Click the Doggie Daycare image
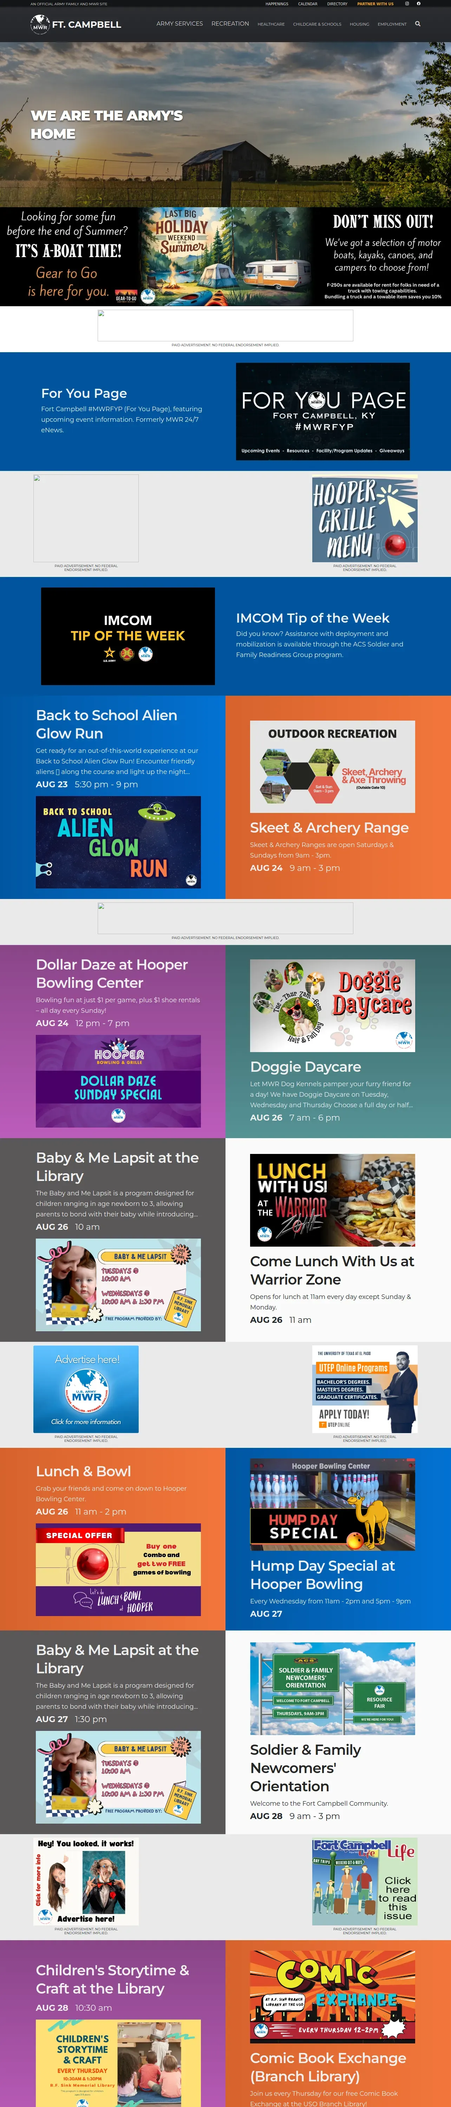451x2107 pixels. (332, 1005)
